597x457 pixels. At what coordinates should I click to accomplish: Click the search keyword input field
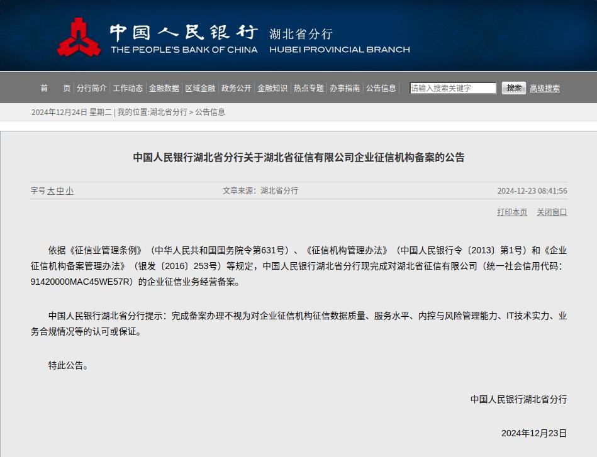click(x=453, y=88)
